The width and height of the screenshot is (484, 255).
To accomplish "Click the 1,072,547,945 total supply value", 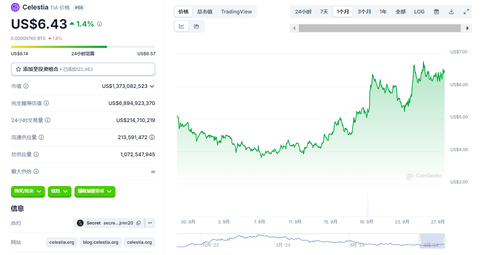I will pos(138,154).
